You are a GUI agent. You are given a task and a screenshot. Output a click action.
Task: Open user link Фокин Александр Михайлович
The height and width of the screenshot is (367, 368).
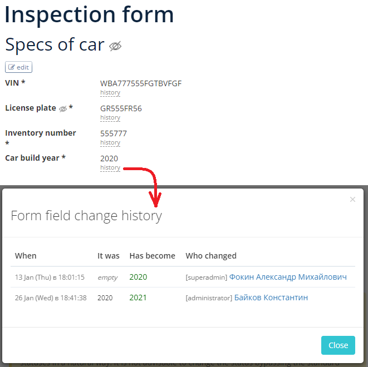tap(288, 277)
